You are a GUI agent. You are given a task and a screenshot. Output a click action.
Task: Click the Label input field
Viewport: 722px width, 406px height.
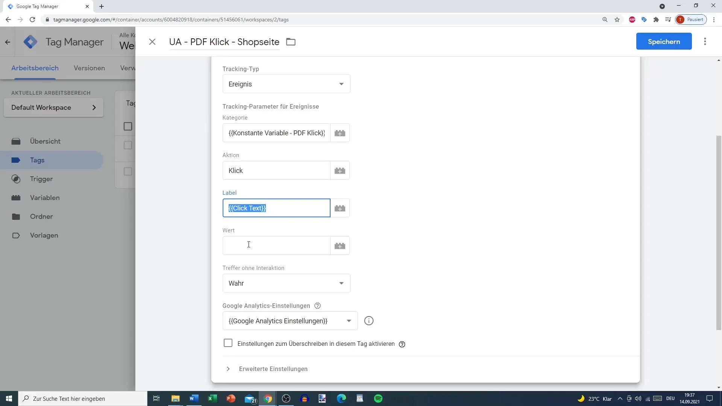click(x=276, y=208)
